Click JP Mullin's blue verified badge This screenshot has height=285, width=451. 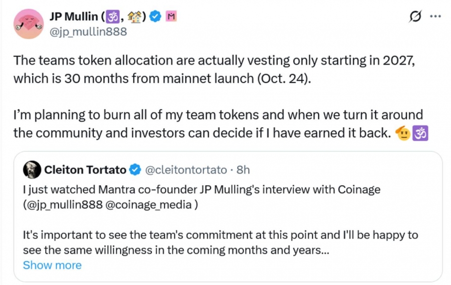click(156, 17)
